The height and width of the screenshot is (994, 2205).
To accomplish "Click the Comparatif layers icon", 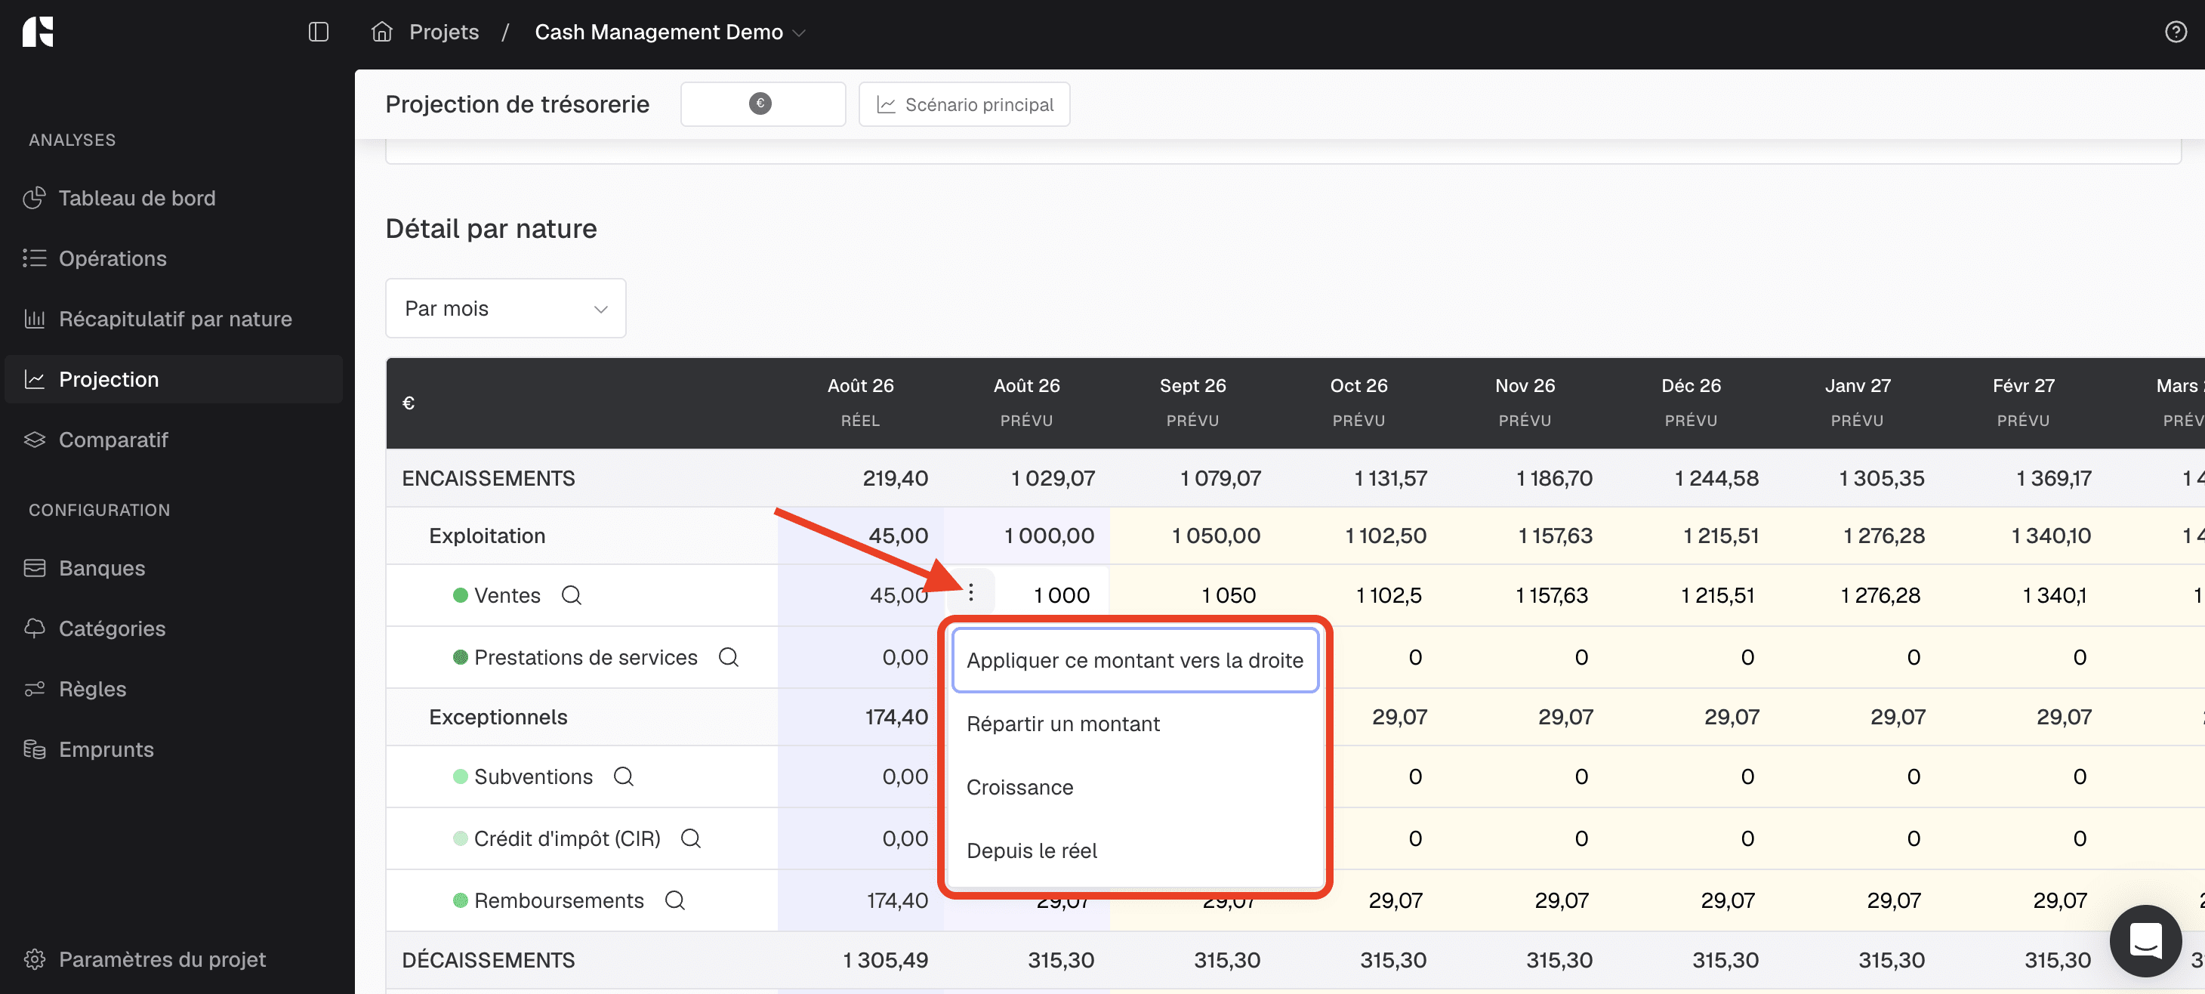I will point(34,439).
